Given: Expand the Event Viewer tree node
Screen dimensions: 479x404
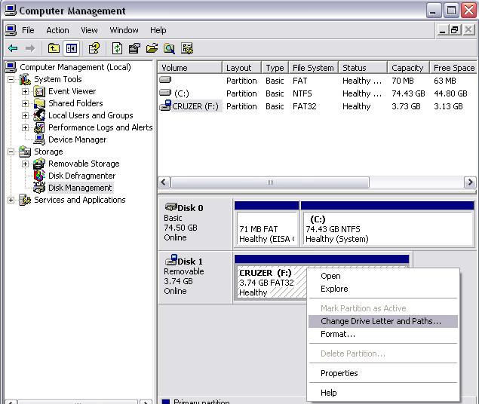Looking at the screenshot, I should click(25, 91).
